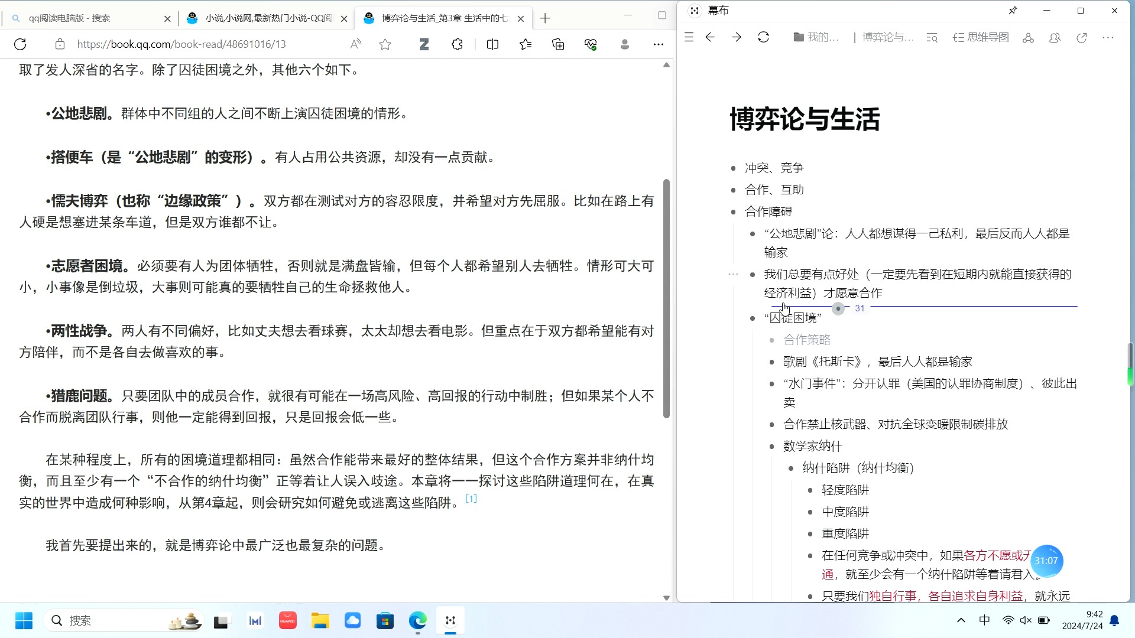Viewport: 1135px width, 638px height.
Task: Open the 我的... folder breadcrumb in Mubu
Action: (816, 37)
